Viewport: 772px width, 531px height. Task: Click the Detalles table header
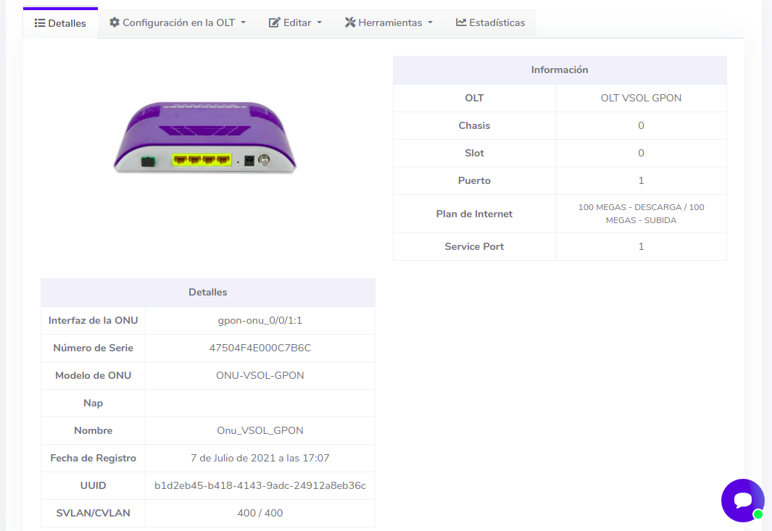pos(208,293)
